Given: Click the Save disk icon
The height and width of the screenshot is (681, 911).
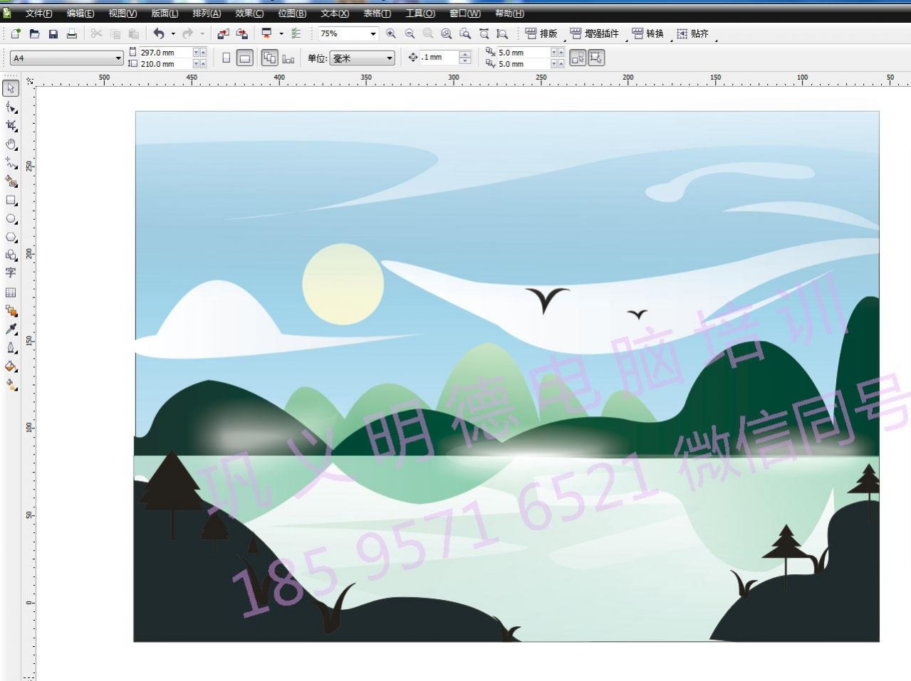Looking at the screenshot, I should pos(53,33).
